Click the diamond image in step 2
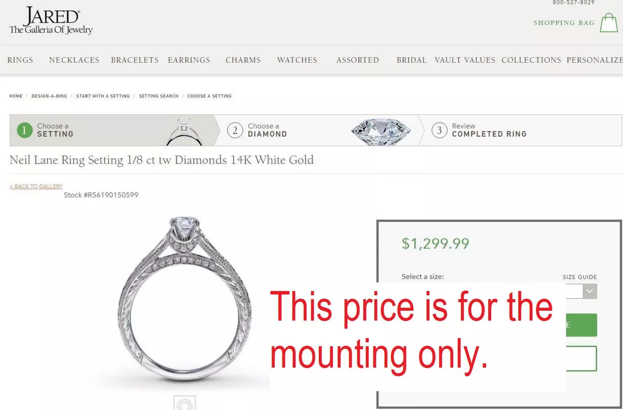This screenshot has width=623, height=410. 381,130
